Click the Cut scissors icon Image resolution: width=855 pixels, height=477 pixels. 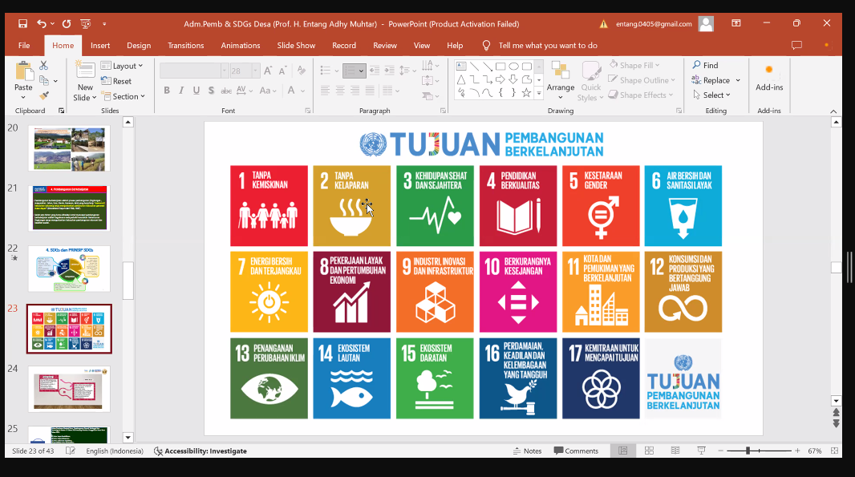pos(44,67)
